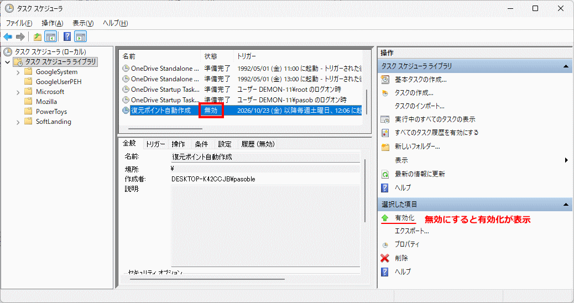
Task: Click the Forward arrow toolbar icon
Action: (x=20, y=36)
